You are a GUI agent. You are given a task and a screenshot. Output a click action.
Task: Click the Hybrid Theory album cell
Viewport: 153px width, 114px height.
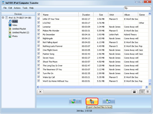130,35
